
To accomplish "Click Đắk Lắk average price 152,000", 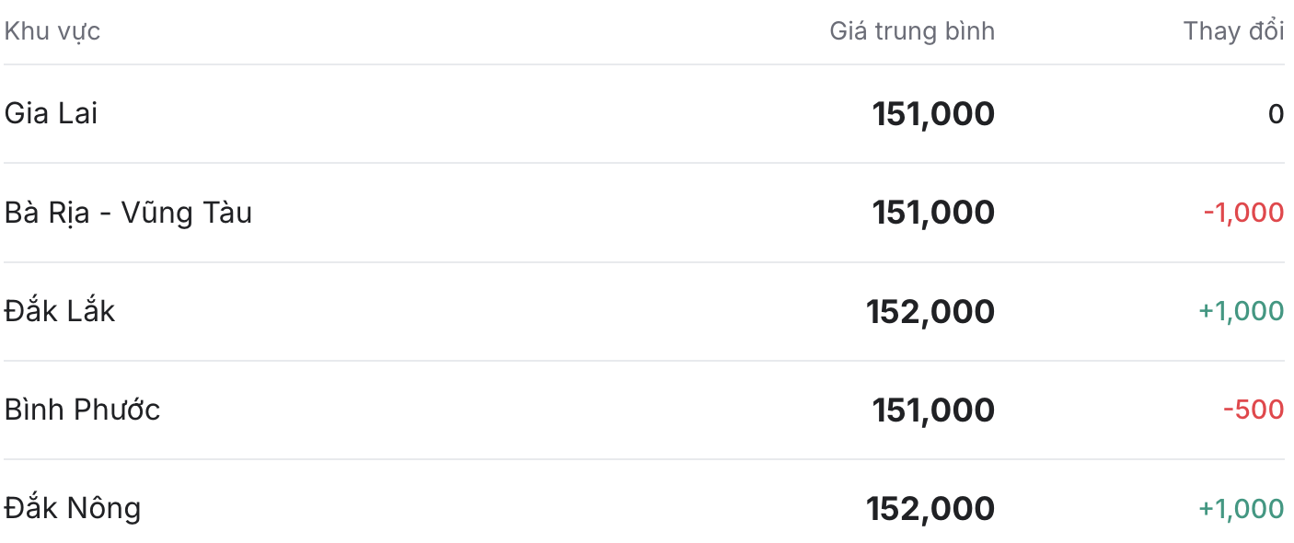I will (x=930, y=311).
